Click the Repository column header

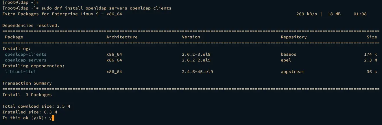(x=294, y=37)
